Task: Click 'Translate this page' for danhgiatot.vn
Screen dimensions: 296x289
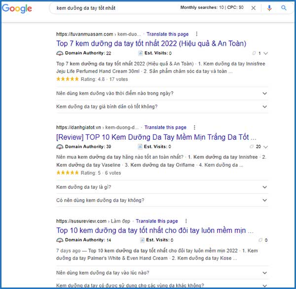Action: pos(165,128)
